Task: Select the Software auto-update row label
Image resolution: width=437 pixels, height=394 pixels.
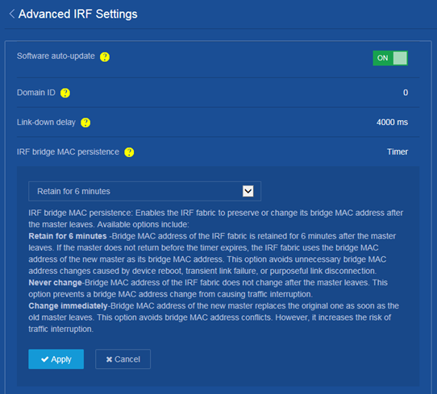Action: point(56,56)
